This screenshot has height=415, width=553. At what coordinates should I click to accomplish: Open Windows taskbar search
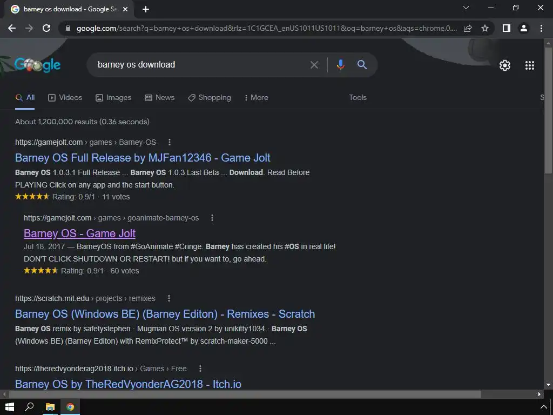tap(29, 407)
